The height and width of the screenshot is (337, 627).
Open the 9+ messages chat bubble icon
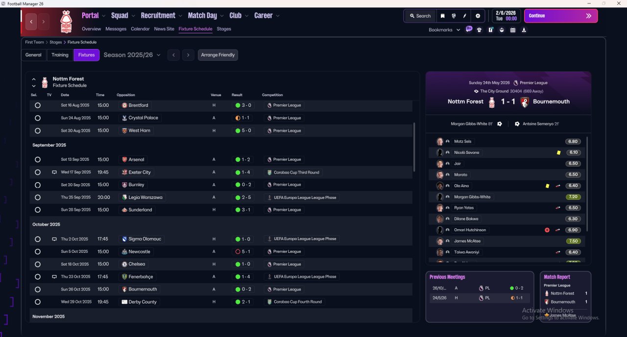[469, 29]
